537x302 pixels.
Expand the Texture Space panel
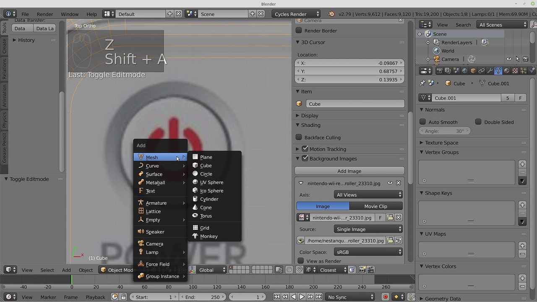point(422,143)
